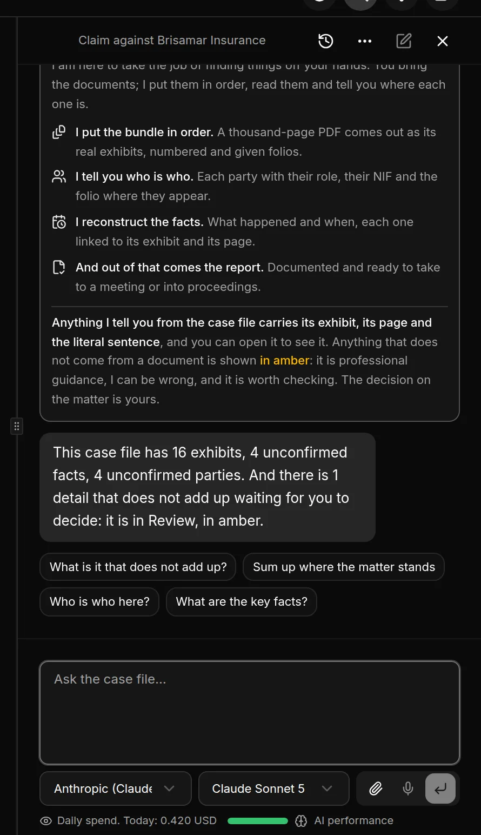Open the chat history clock icon
The height and width of the screenshot is (835, 481).
(x=326, y=41)
